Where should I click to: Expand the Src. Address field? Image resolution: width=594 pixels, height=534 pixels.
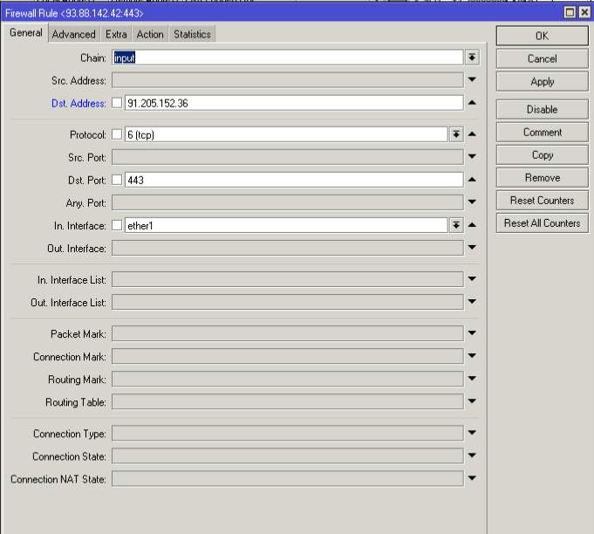point(472,79)
